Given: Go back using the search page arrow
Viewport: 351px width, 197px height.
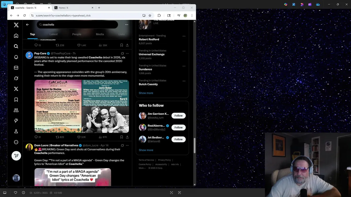Looking at the screenshot, I should (27, 25).
